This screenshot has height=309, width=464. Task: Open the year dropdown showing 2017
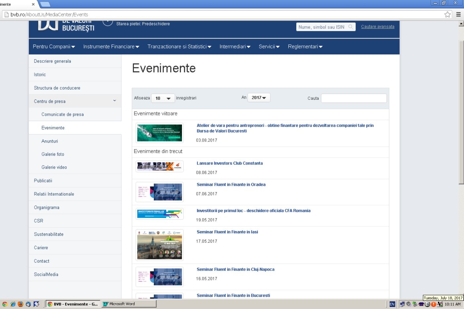click(x=259, y=98)
